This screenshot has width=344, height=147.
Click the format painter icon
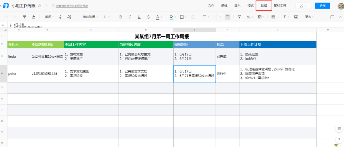[24, 17]
